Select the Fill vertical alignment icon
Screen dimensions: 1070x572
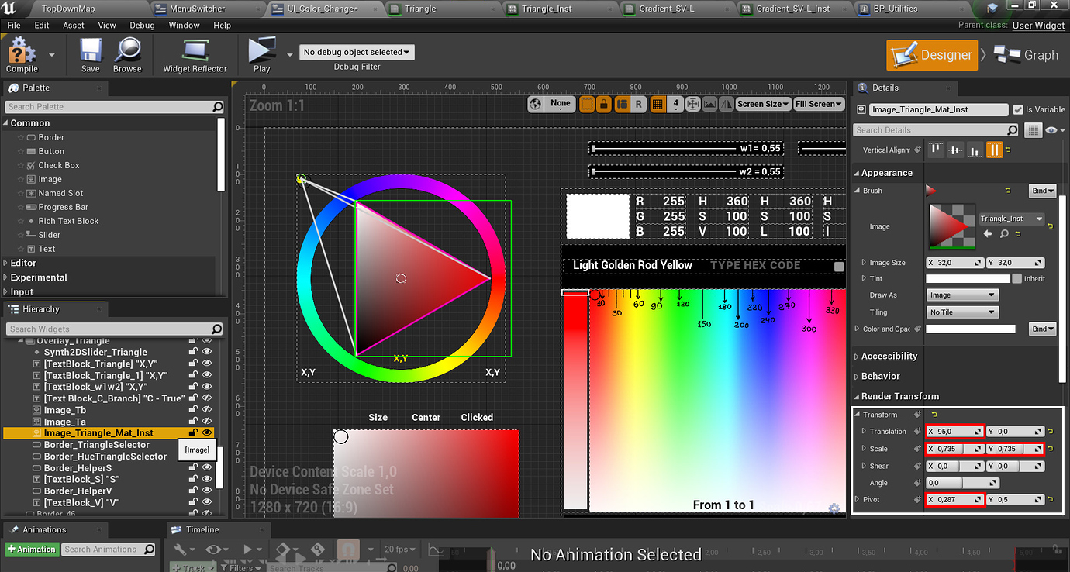click(994, 150)
